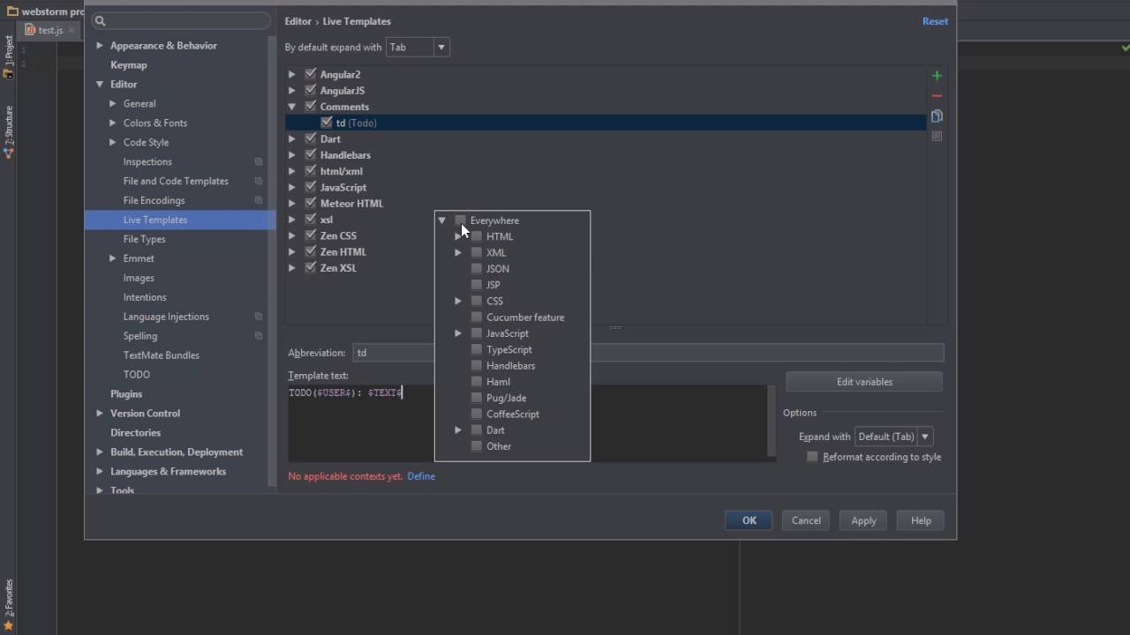Viewport: 1130px width, 635px height.
Task: Click the share icon beside Spelling
Action: point(259,336)
